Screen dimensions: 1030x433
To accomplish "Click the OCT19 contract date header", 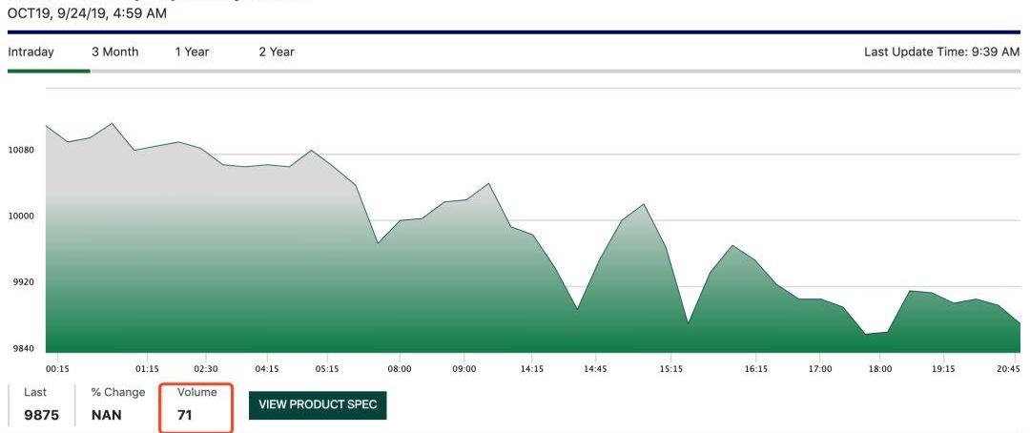I will (x=87, y=12).
